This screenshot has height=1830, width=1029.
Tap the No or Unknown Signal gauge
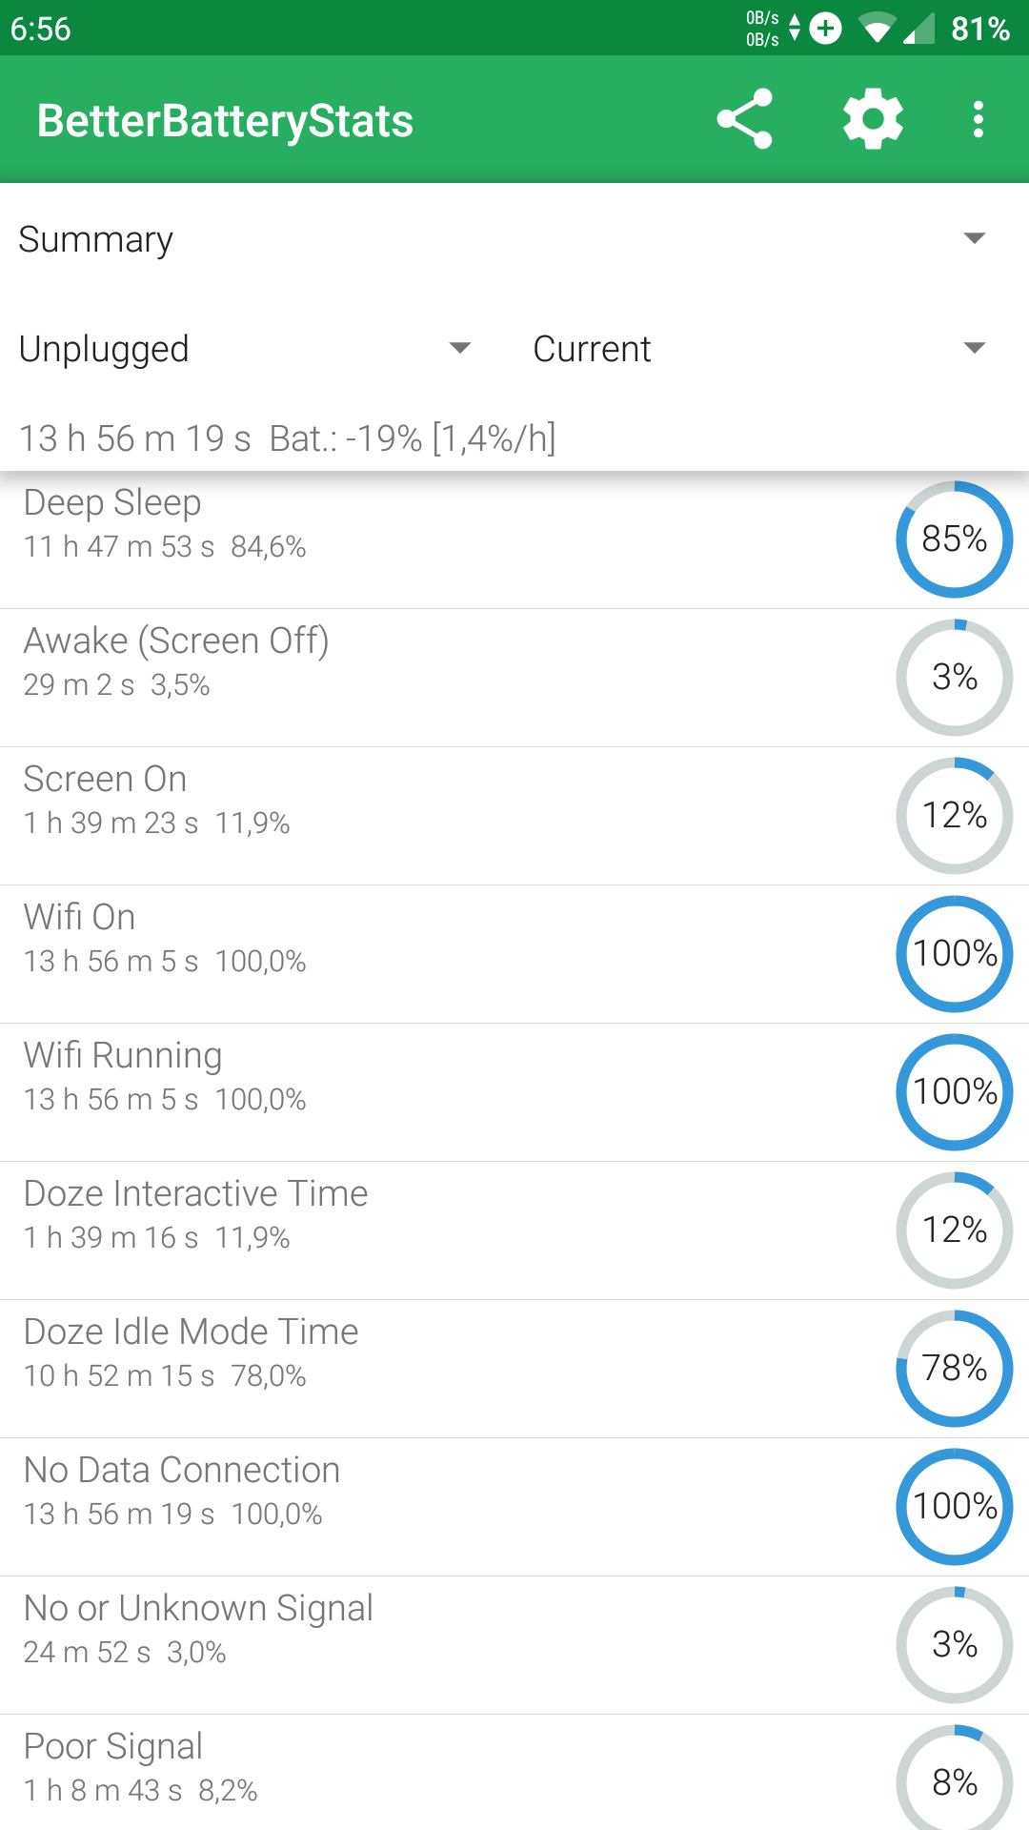[954, 1645]
